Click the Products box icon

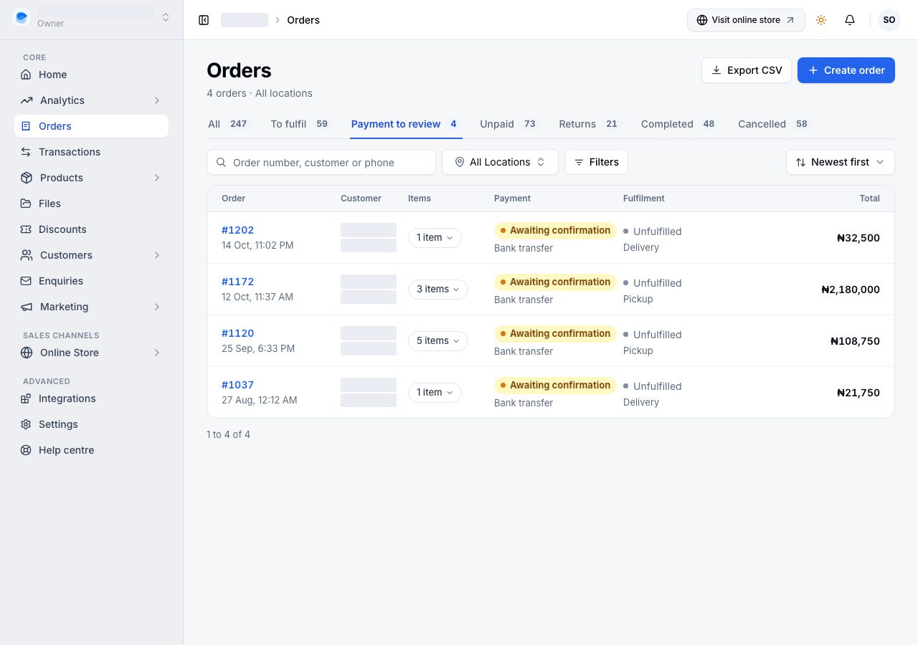click(x=27, y=178)
